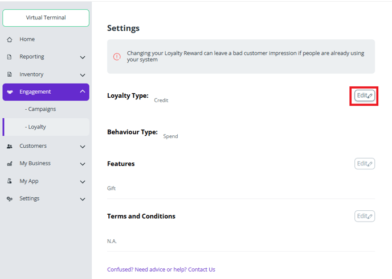Viewport: 392px width, 279px height.
Task: Click the Engagement handshake icon
Action: (10, 92)
